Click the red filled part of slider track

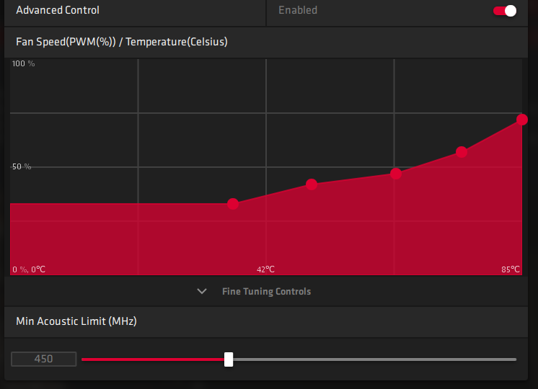click(x=151, y=359)
